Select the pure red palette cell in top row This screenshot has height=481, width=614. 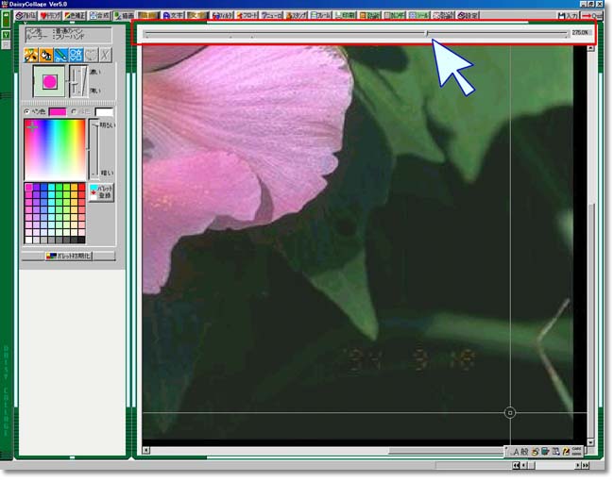tap(81, 188)
